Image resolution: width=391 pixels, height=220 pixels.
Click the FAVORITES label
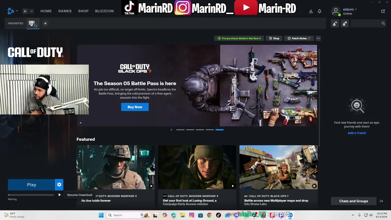coord(16,24)
